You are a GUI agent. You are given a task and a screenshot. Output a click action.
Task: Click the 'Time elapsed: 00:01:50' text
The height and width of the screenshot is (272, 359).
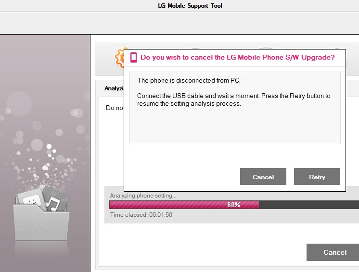[141, 215]
